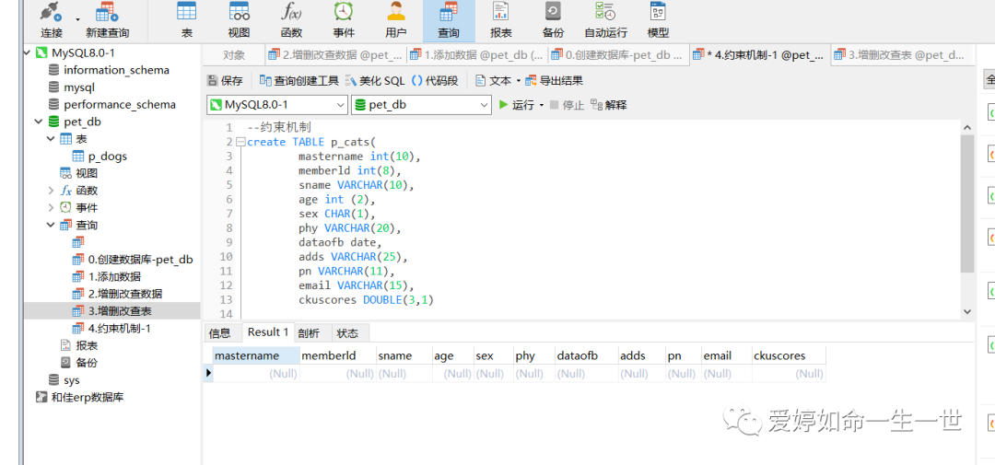
Task: Click the 文本 text button
Action: click(494, 80)
